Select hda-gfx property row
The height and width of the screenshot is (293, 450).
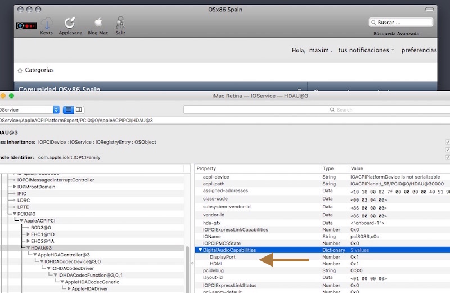[322, 223]
